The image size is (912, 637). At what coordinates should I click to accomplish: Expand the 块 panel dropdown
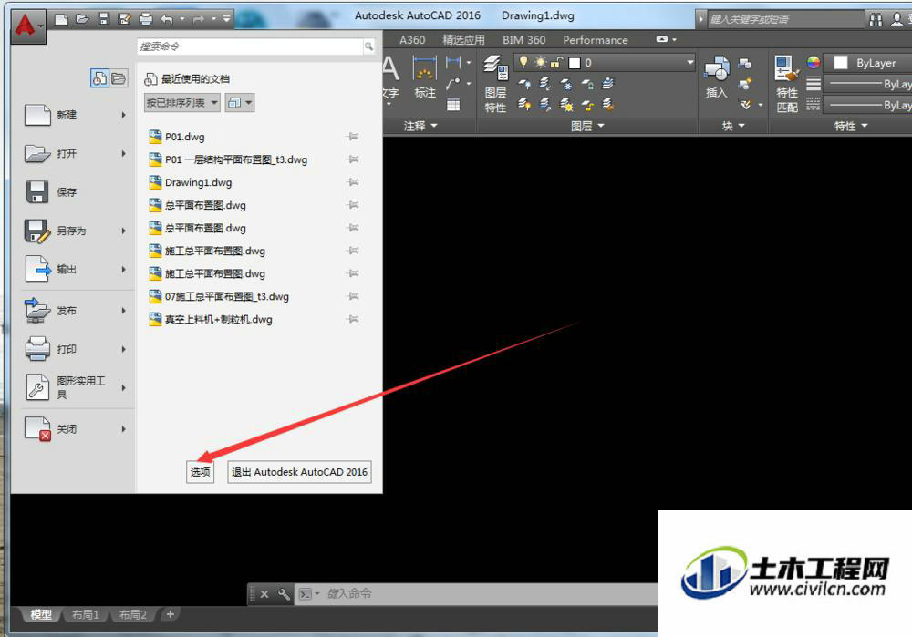coord(733,126)
